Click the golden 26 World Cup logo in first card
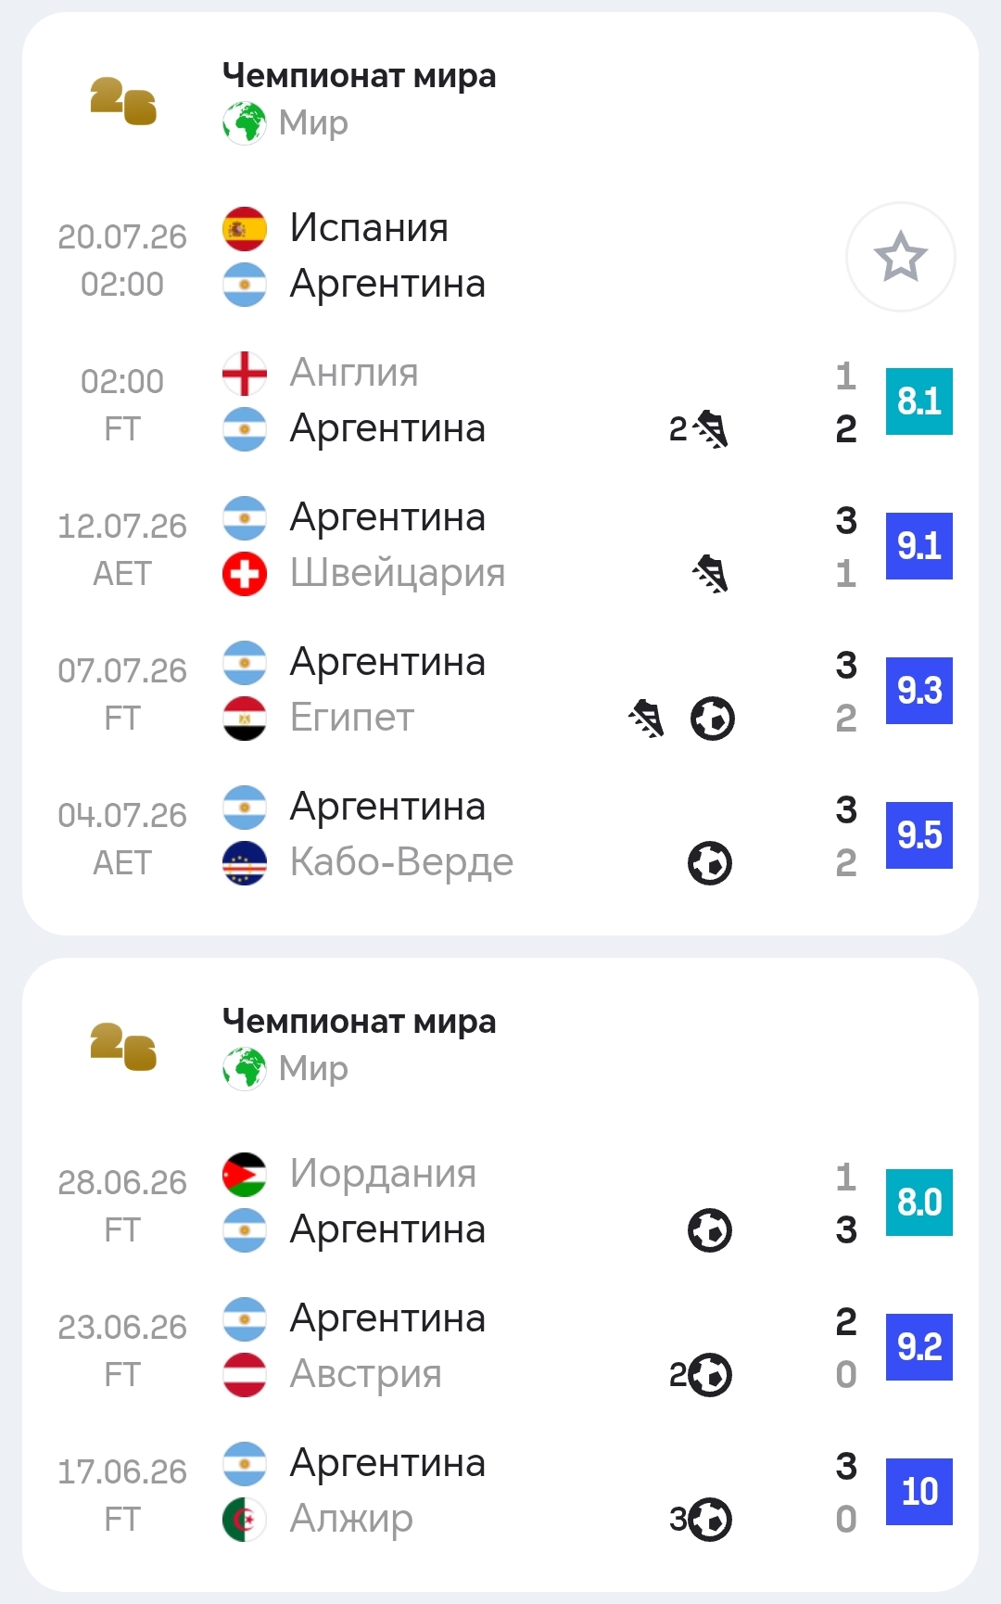1001x1604 pixels. 123,101
